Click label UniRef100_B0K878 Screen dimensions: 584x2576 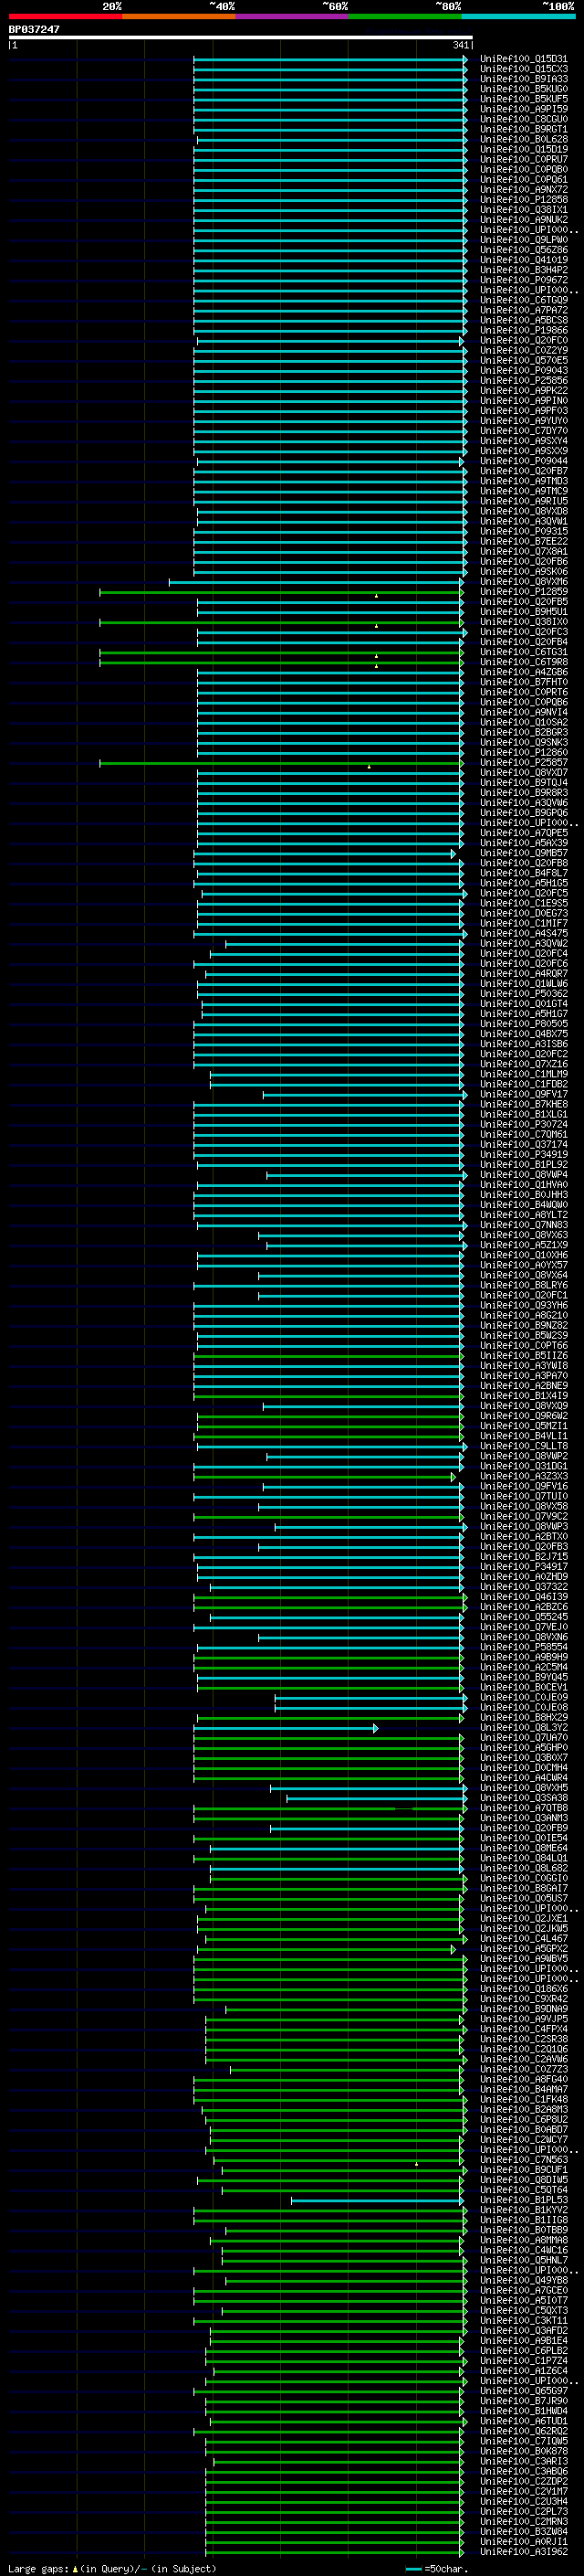pos(523,2451)
